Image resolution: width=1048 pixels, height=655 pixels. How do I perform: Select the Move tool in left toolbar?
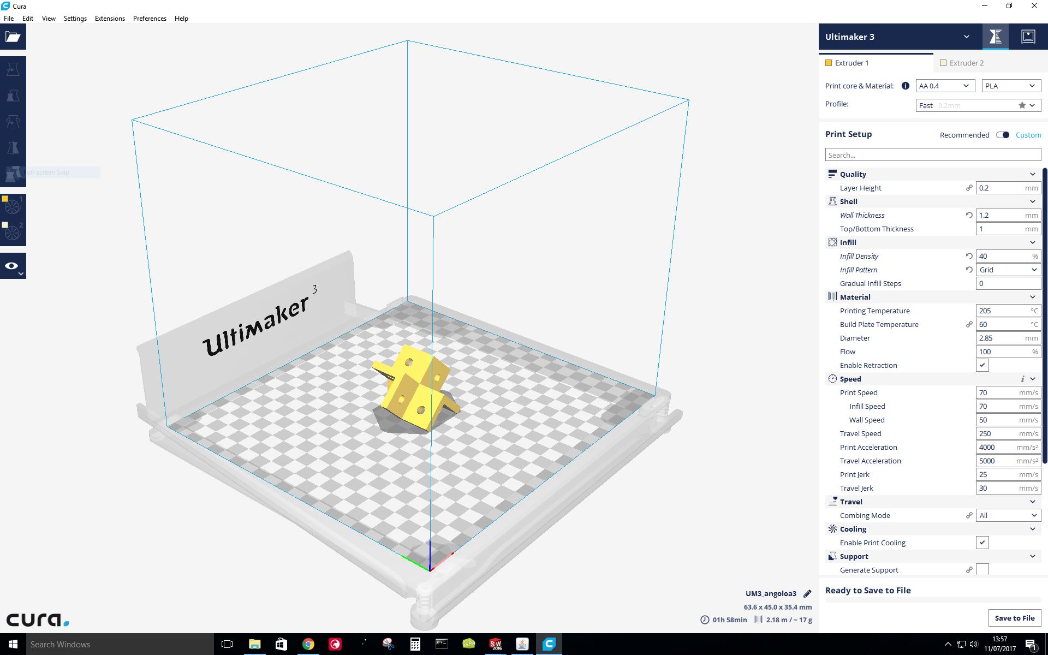(13, 69)
